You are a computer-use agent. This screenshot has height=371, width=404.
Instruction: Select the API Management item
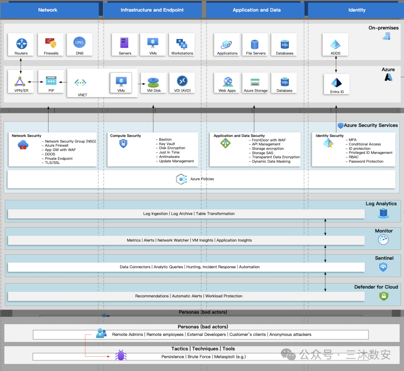tap(266, 144)
